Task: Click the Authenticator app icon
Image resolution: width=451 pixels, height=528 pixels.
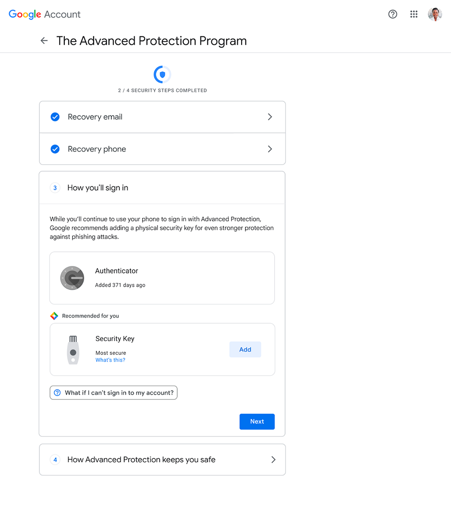Action: point(72,278)
